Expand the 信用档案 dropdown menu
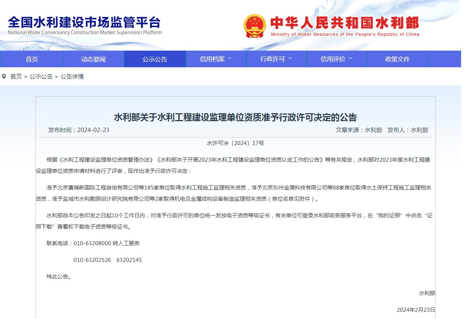Image resolution: width=464 pixels, height=319 pixels. click(x=216, y=59)
